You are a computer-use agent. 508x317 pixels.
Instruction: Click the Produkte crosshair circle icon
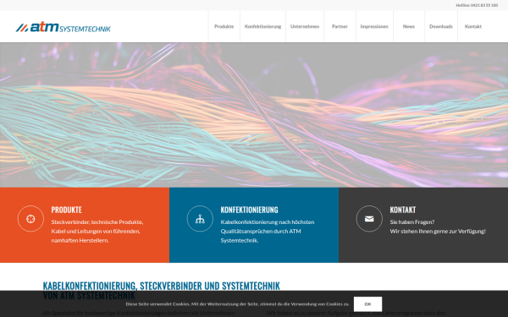30,219
